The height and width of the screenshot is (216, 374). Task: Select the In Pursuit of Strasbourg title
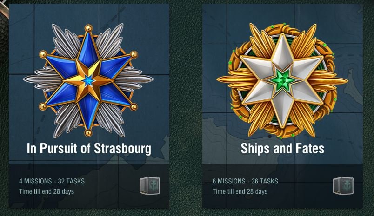[x=89, y=149]
